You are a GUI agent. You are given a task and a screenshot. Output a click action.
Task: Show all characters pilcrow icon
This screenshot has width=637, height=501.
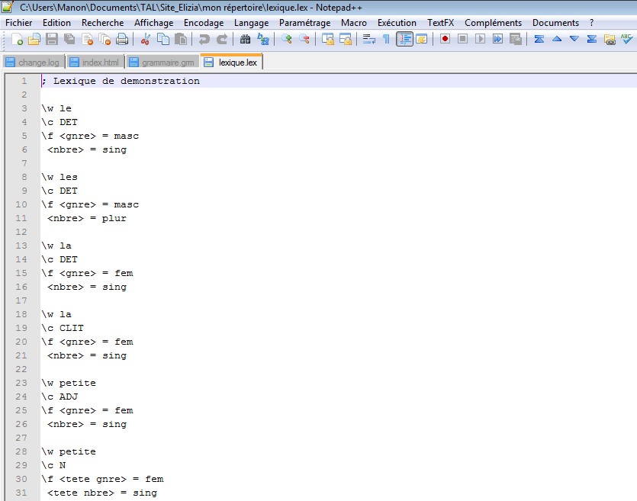pos(386,39)
